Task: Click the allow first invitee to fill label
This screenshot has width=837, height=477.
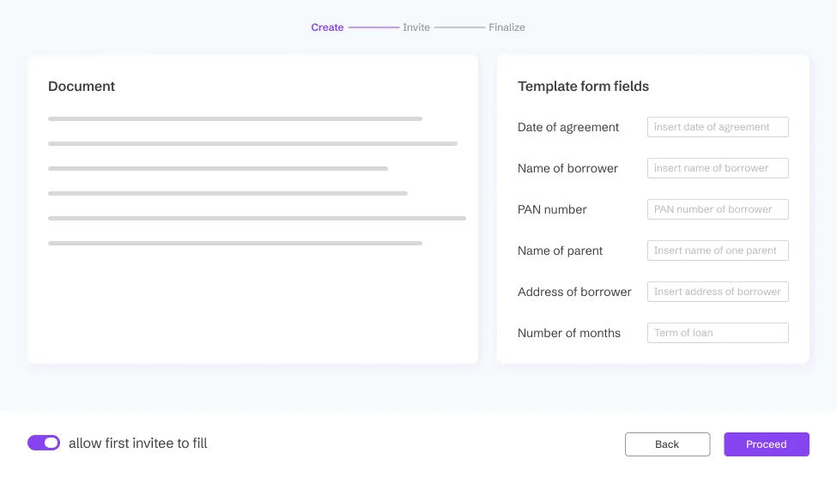Action: click(137, 444)
